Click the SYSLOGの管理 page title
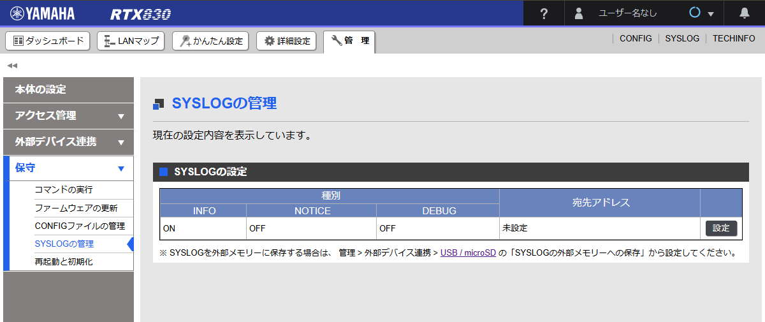765x322 pixels. tap(224, 104)
